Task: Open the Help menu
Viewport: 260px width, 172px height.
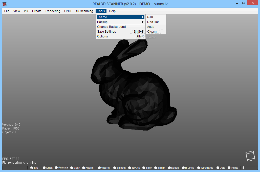Action: coord(112,11)
